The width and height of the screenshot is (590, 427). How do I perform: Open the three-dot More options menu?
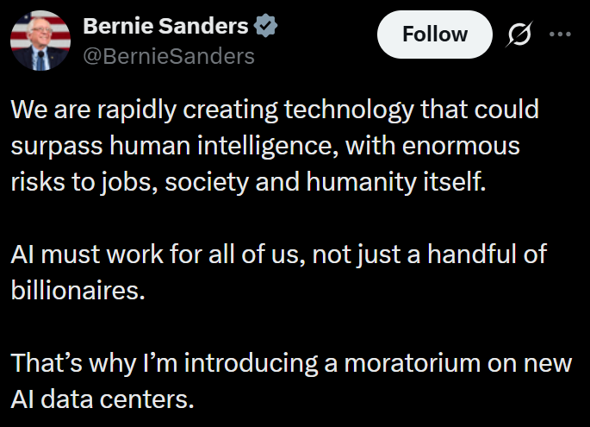point(560,35)
